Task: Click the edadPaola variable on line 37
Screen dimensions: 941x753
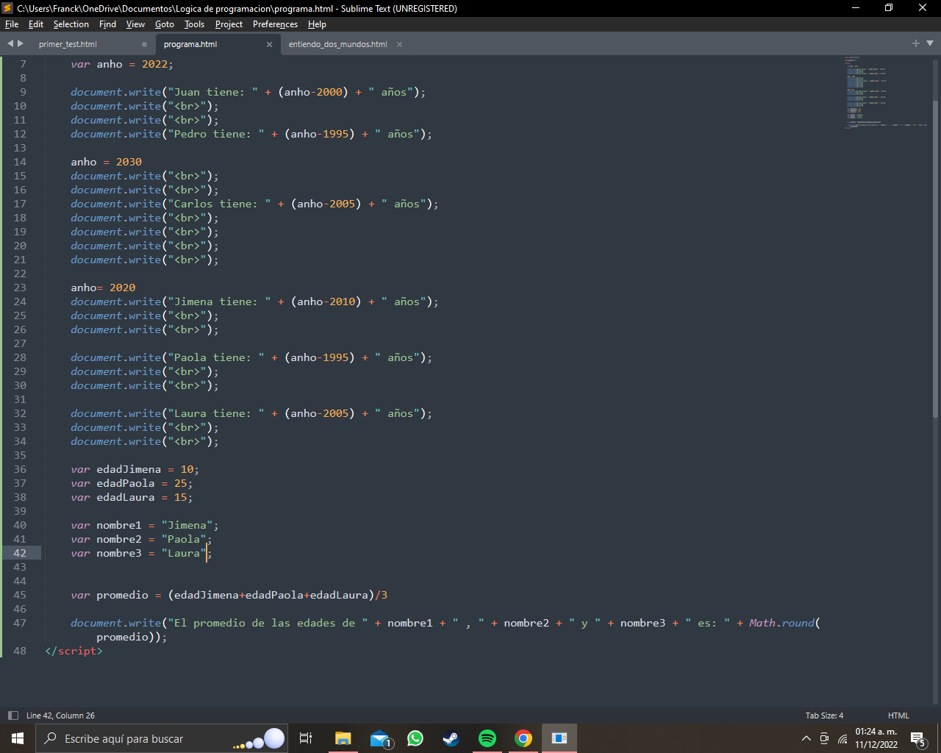Action: pos(126,483)
